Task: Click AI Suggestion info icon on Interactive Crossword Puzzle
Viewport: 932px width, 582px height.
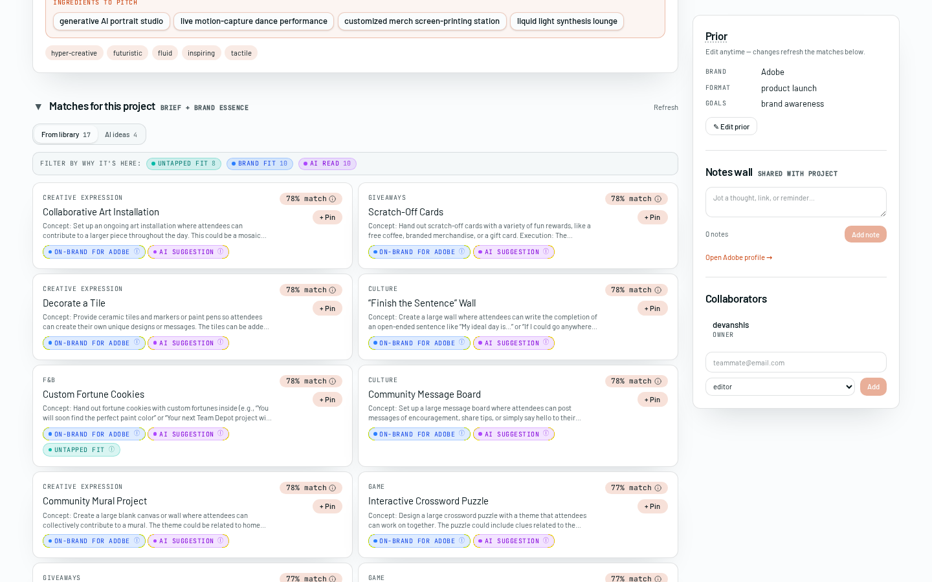Action: click(x=546, y=541)
